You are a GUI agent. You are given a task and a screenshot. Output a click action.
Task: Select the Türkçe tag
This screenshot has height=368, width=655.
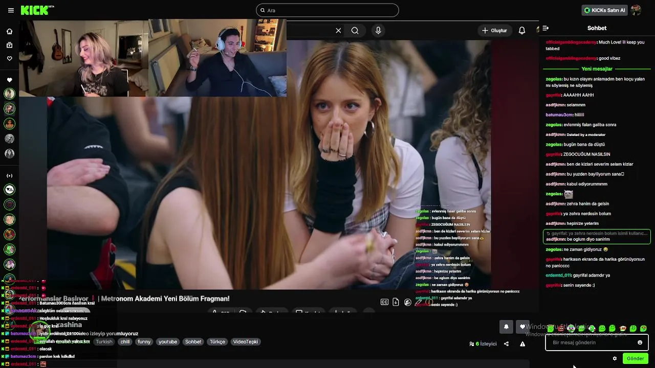(217, 342)
